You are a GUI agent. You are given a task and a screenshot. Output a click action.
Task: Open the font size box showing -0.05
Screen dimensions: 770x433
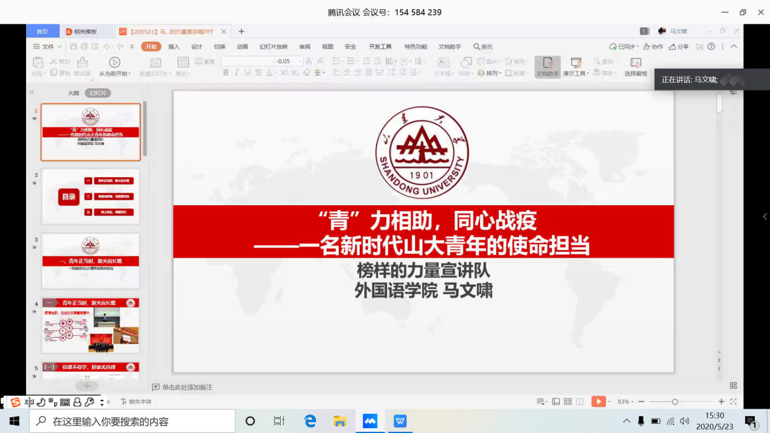(288, 61)
